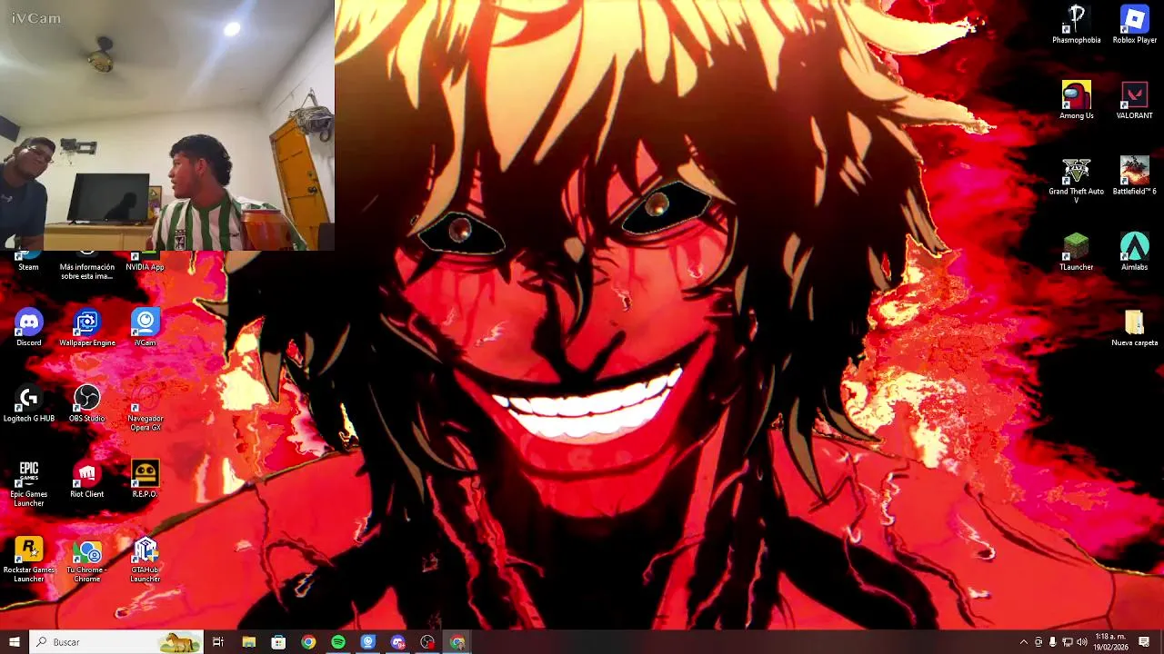Open Wallpaper Engine desktop icon
This screenshot has width=1164, height=654.
pyautogui.click(x=87, y=328)
